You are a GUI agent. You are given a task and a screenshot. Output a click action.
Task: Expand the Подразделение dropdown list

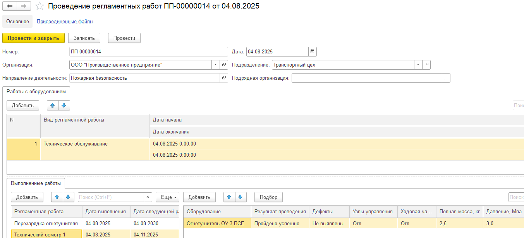pos(418,65)
